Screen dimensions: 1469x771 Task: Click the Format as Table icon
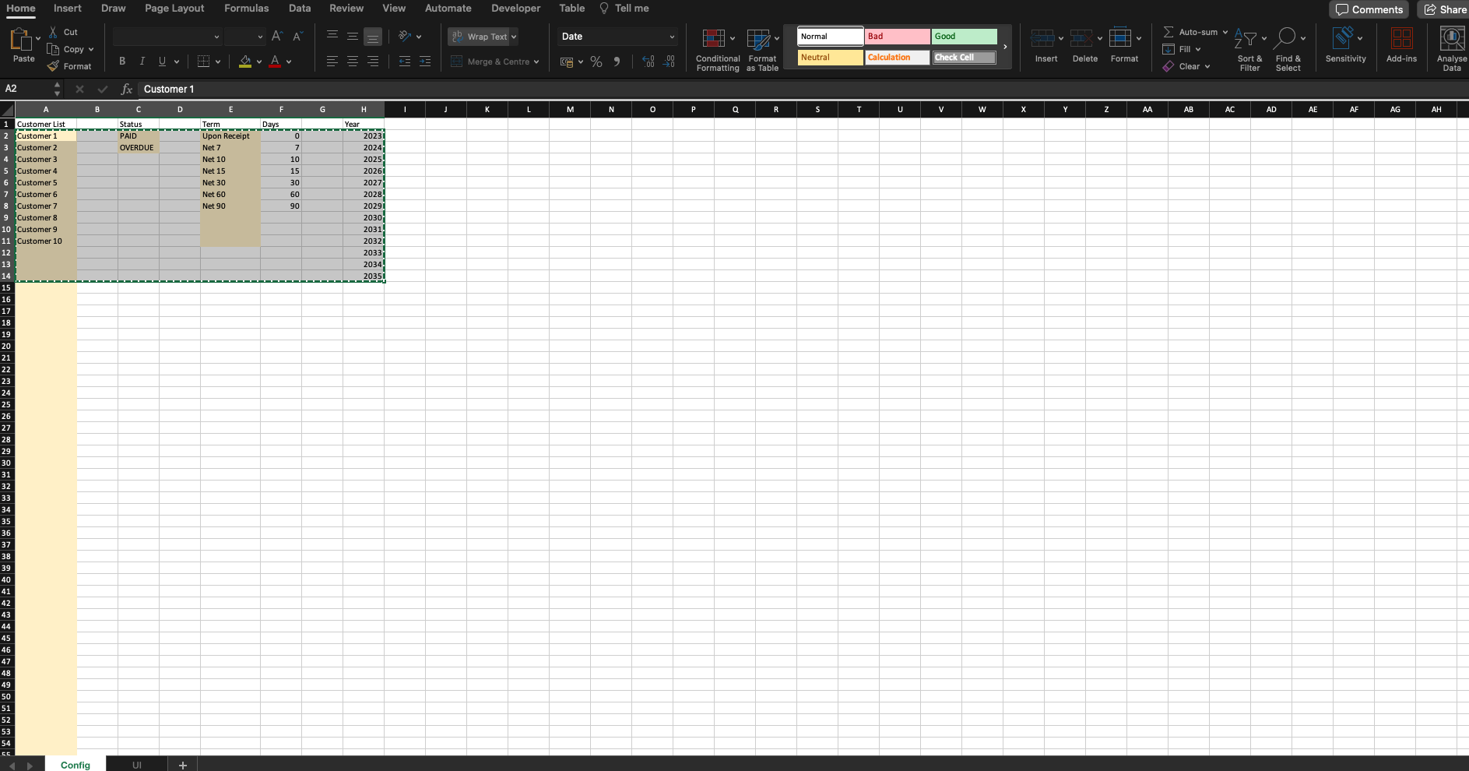coord(761,40)
